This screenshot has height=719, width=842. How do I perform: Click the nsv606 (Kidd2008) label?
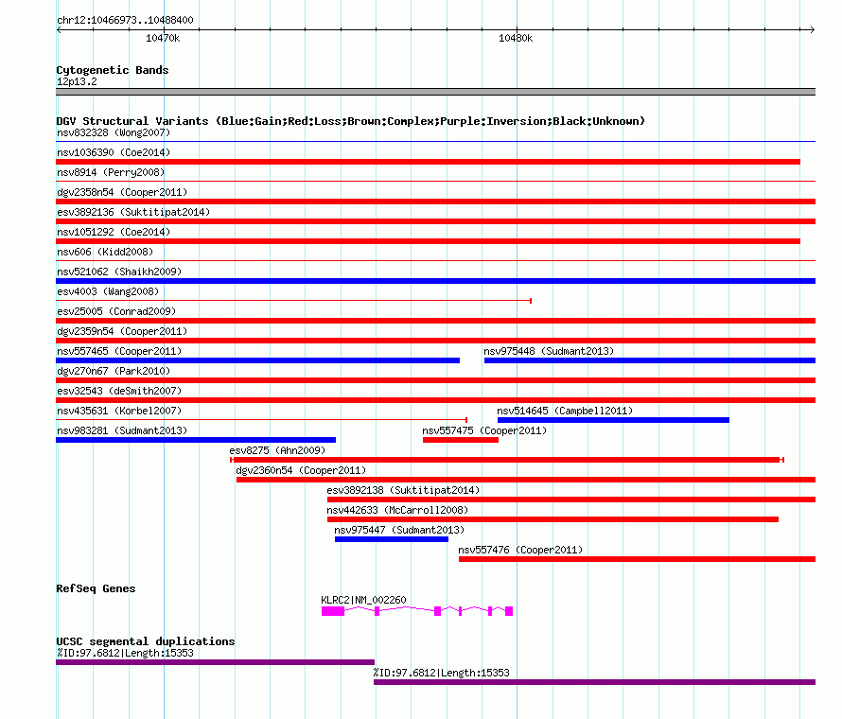(105, 252)
